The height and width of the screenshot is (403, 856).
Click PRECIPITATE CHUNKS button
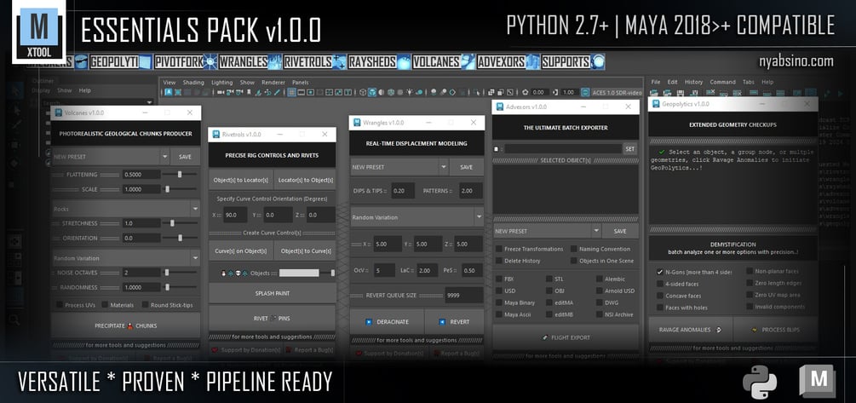click(125, 325)
